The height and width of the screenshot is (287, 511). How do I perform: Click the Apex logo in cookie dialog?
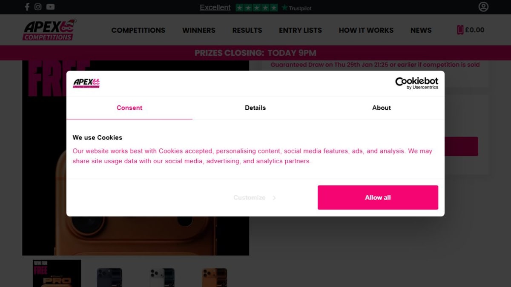pyautogui.click(x=86, y=83)
